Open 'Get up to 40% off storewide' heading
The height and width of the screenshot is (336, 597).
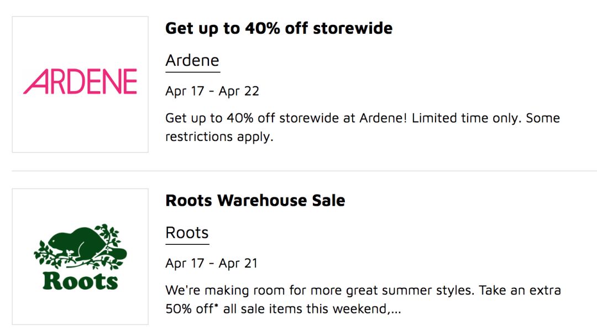[x=279, y=29]
